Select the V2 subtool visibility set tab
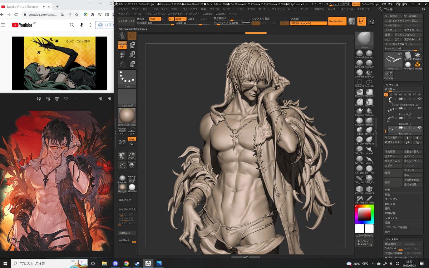This screenshot has width=429, height=268. [391, 94]
